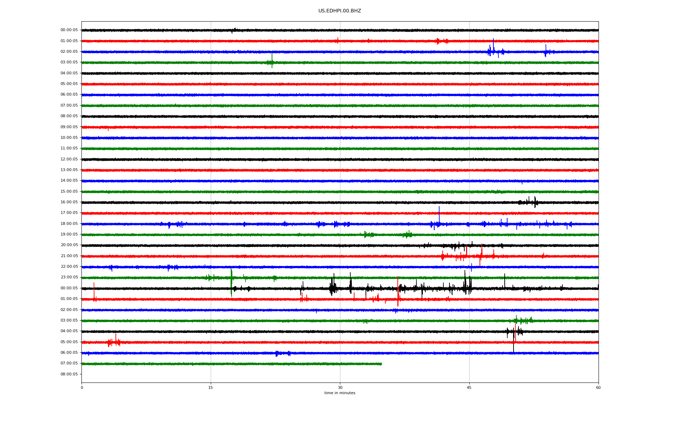Click the 08:00:05 empty last row label
This screenshot has width=680, height=425.
pyautogui.click(x=69, y=374)
